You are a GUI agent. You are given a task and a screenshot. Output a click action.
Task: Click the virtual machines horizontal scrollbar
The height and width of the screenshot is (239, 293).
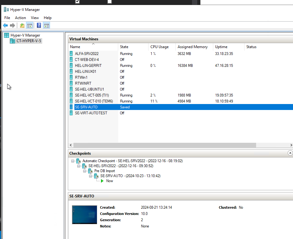(164, 145)
